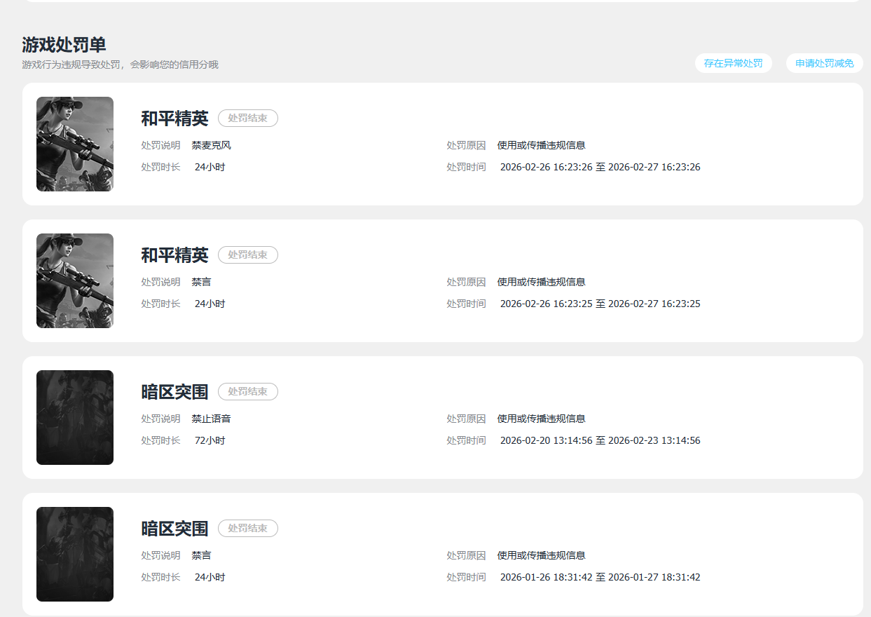871x617 pixels.
Task: Select time range starting 2026-01-26 18:31:42
Action: tap(601, 578)
